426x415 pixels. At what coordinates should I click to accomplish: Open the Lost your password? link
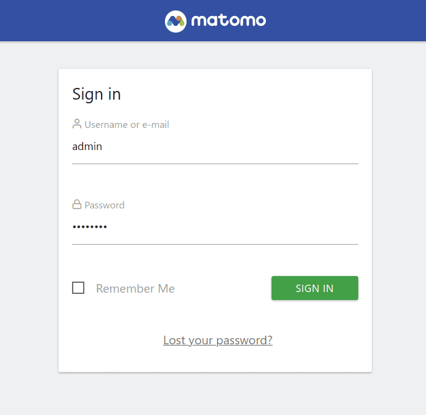pyautogui.click(x=218, y=340)
